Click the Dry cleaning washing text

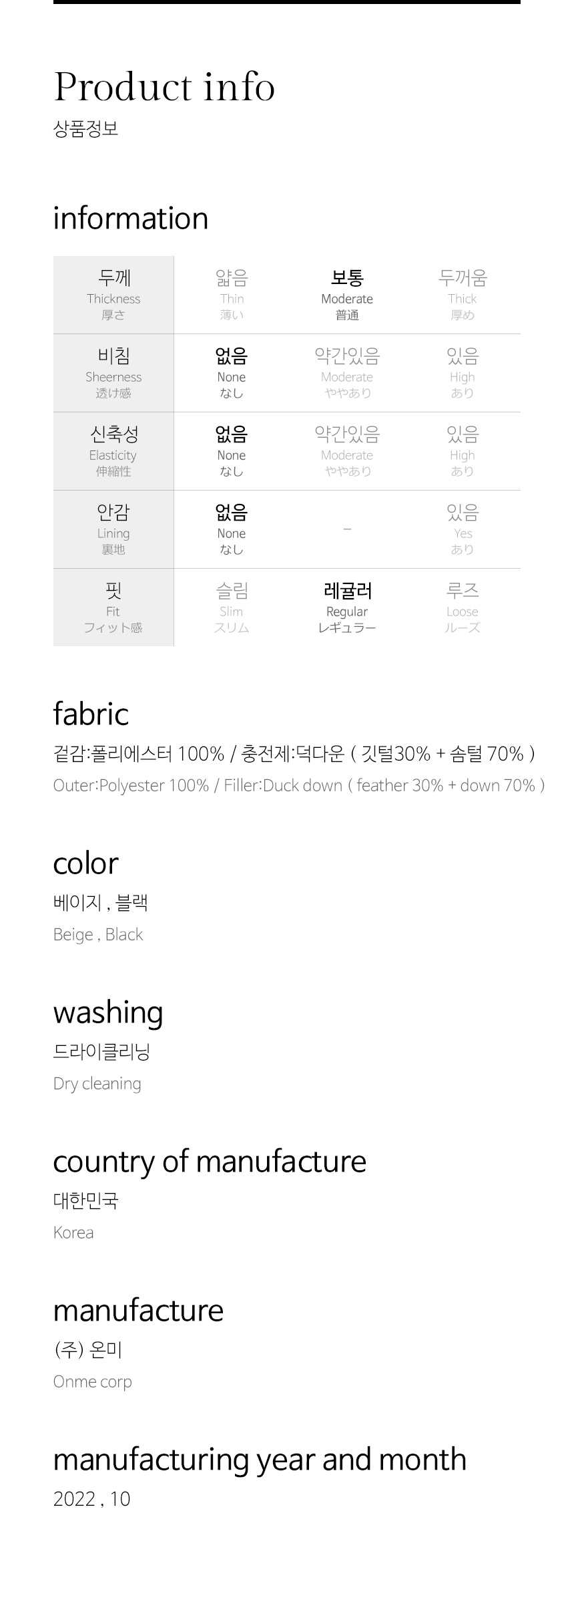pos(97,1083)
